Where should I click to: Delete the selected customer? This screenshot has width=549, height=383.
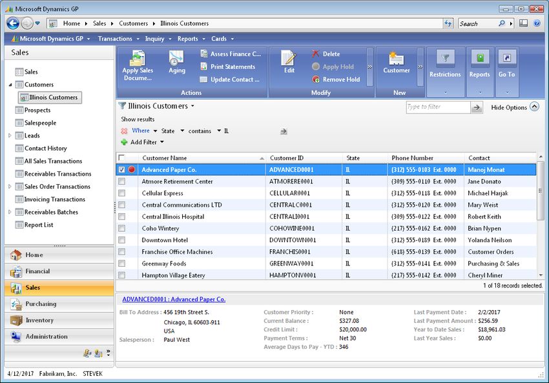click(x=326, y=54)
